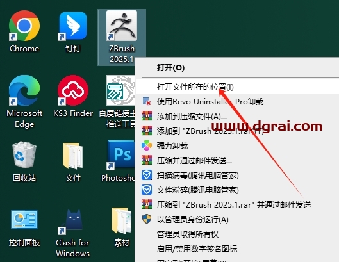The width and height of the screenshot is (339, 262).
Task: Choose 强力卸载 in the context menu
Action: coord(238,145)
